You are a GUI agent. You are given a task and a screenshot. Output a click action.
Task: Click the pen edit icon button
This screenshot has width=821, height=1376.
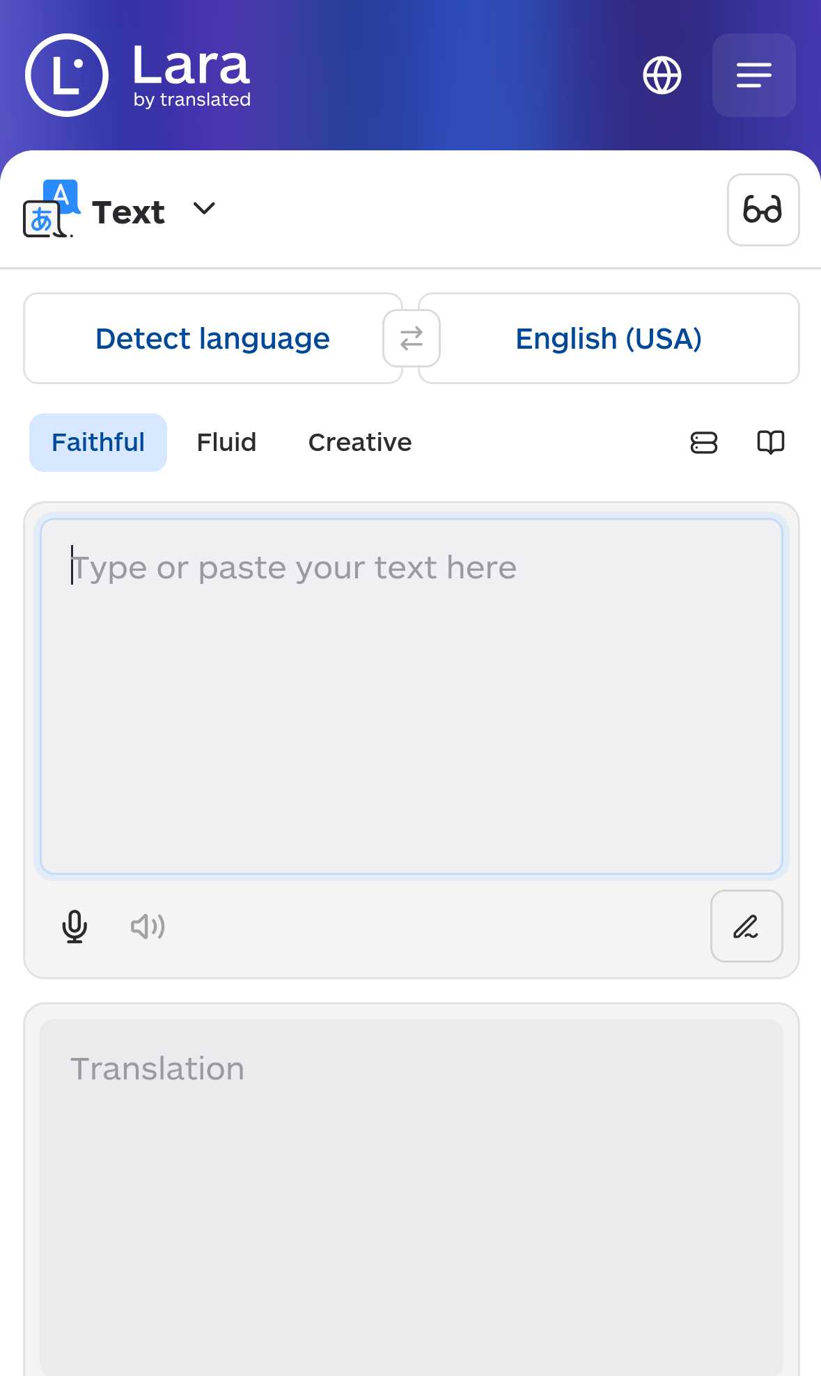[x=746, y=926]
